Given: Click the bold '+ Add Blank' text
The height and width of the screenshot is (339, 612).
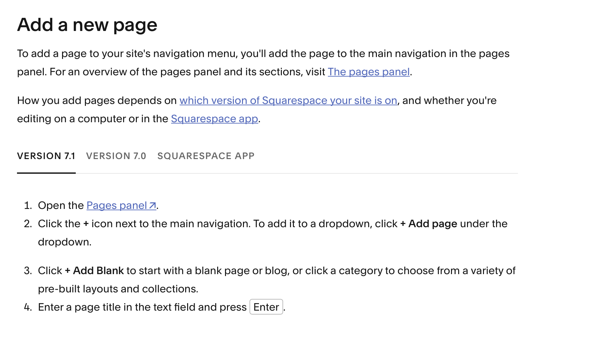Looking at the screenshot, I should point(94,271).
